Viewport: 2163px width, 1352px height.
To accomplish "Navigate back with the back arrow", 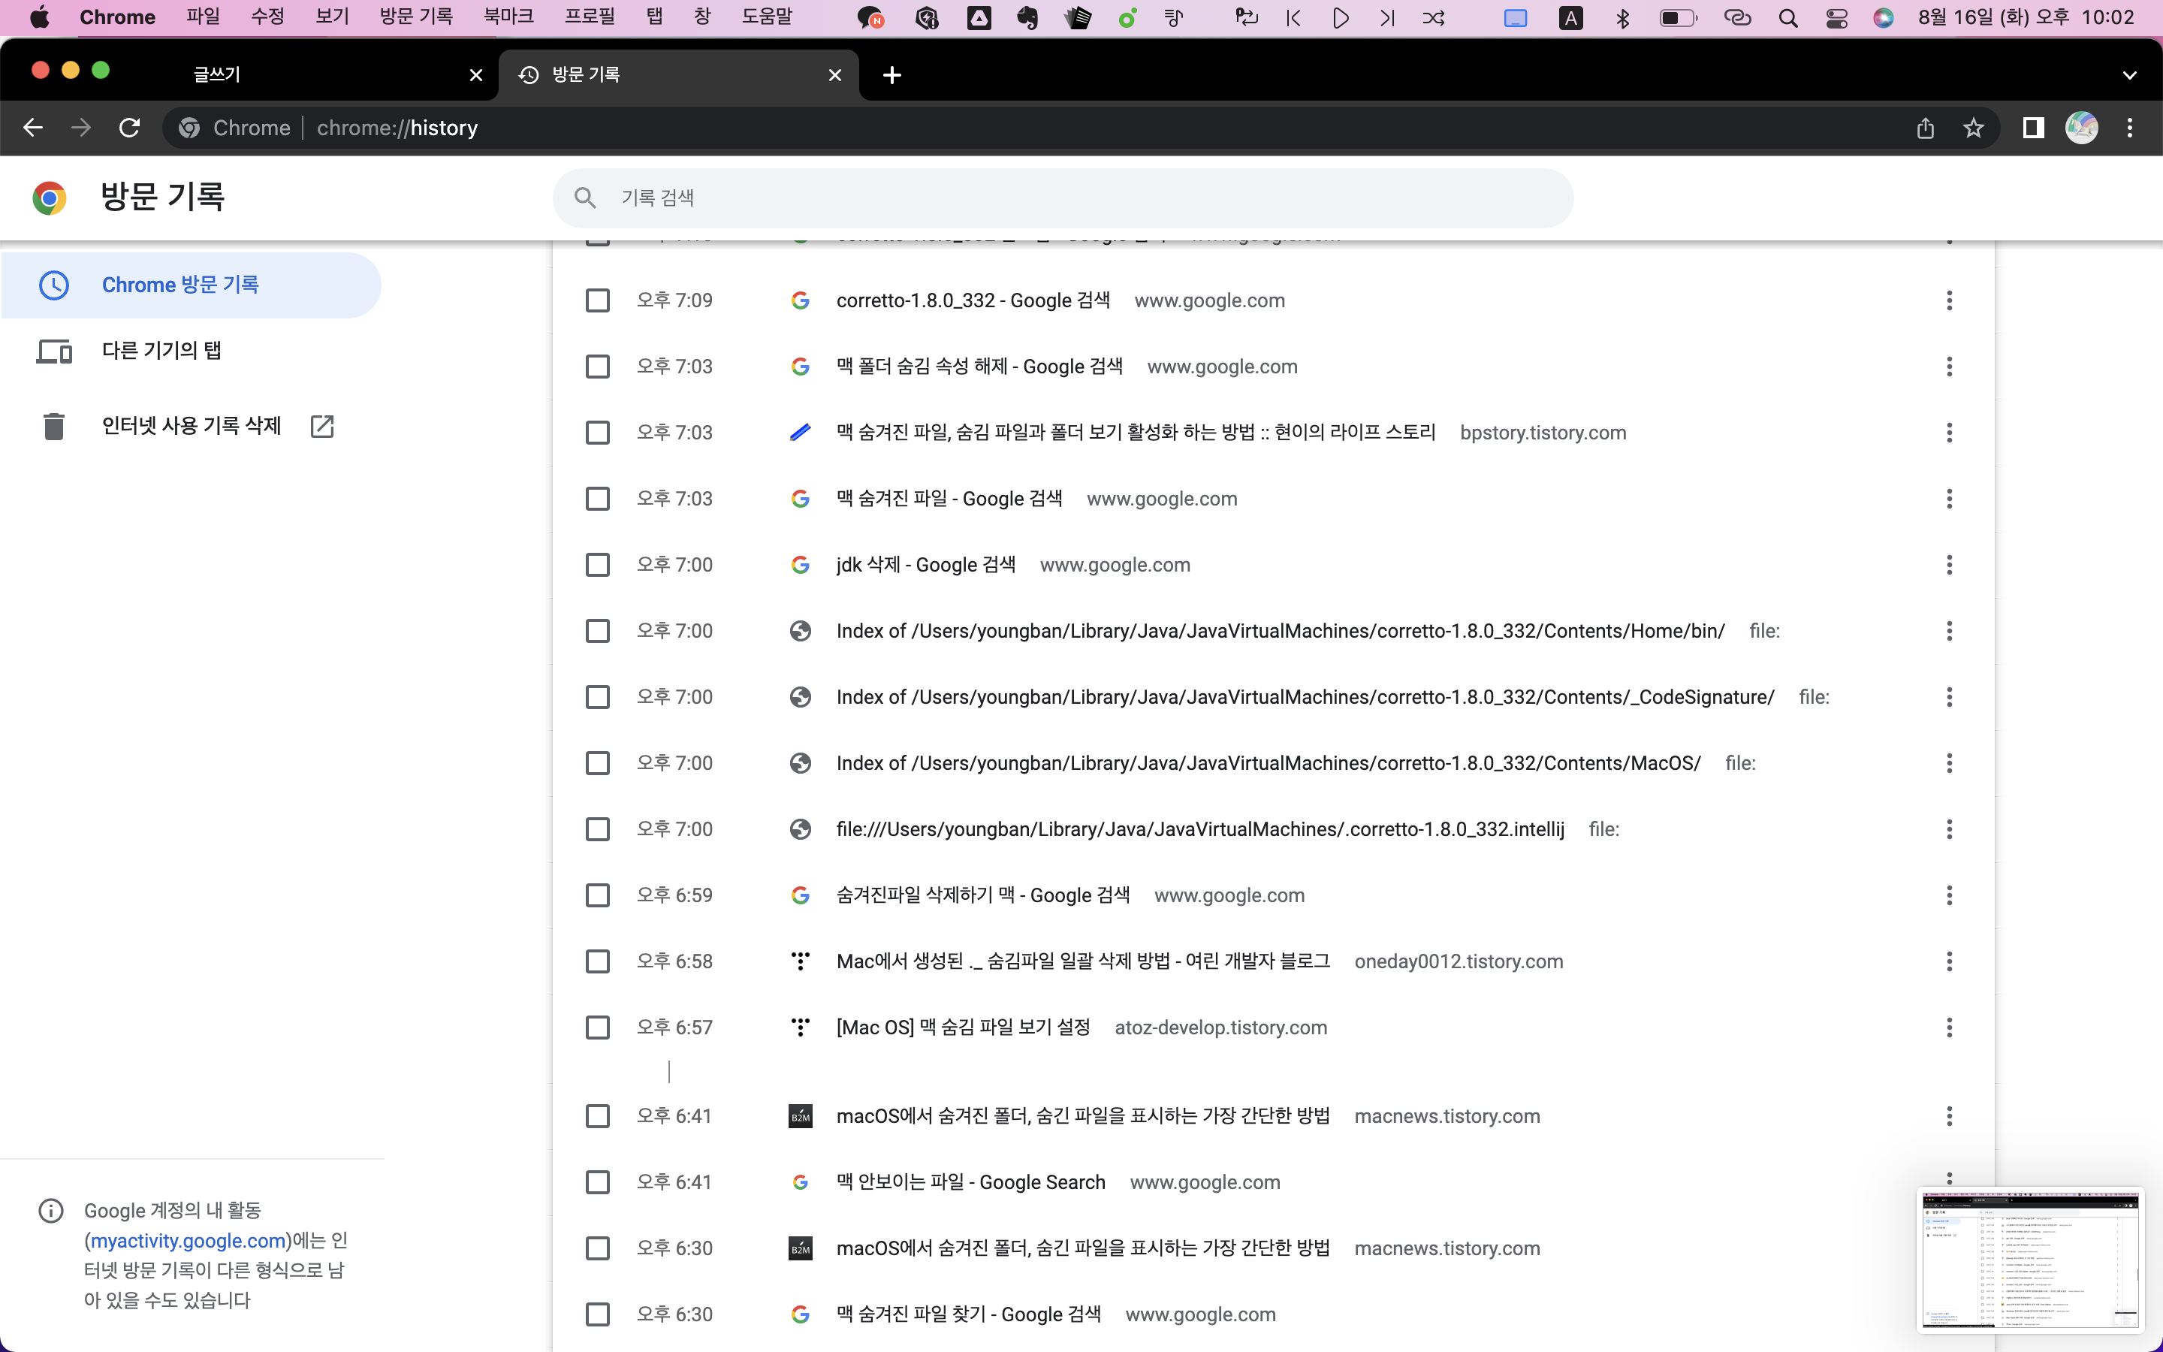I will (33, 128).
